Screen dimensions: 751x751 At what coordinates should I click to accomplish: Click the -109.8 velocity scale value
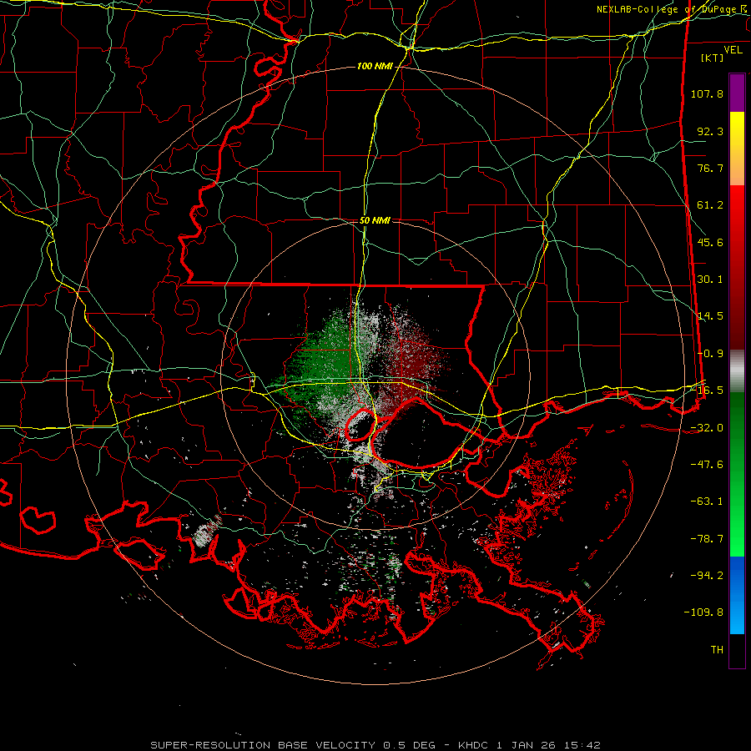pos(703,612)
